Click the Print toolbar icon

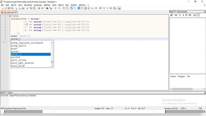coord(23,8)
